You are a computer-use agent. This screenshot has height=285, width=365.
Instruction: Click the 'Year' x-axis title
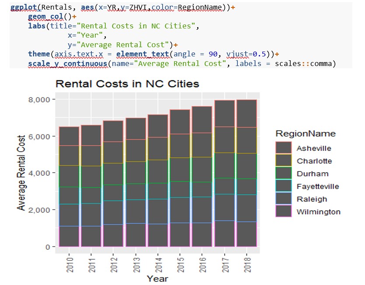[157, 278]
